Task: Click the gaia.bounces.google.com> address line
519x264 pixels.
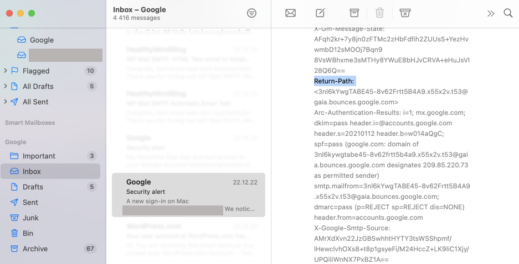Action: pos(356,102)
